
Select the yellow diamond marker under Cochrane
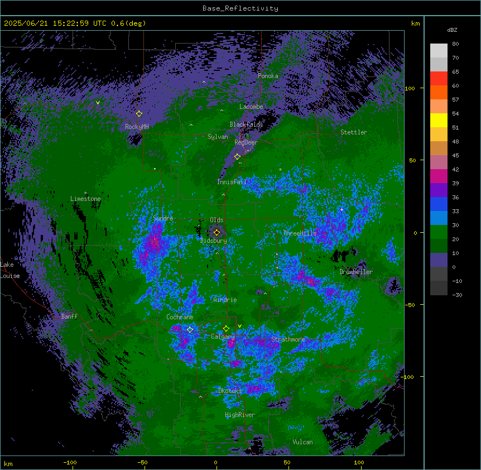(190, 329)
